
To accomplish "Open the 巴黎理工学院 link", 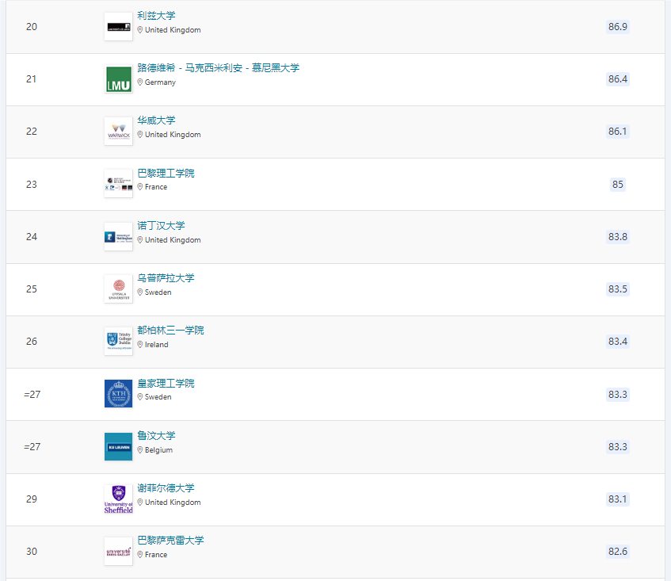I will pyautogui.click(x=166, y=173).
